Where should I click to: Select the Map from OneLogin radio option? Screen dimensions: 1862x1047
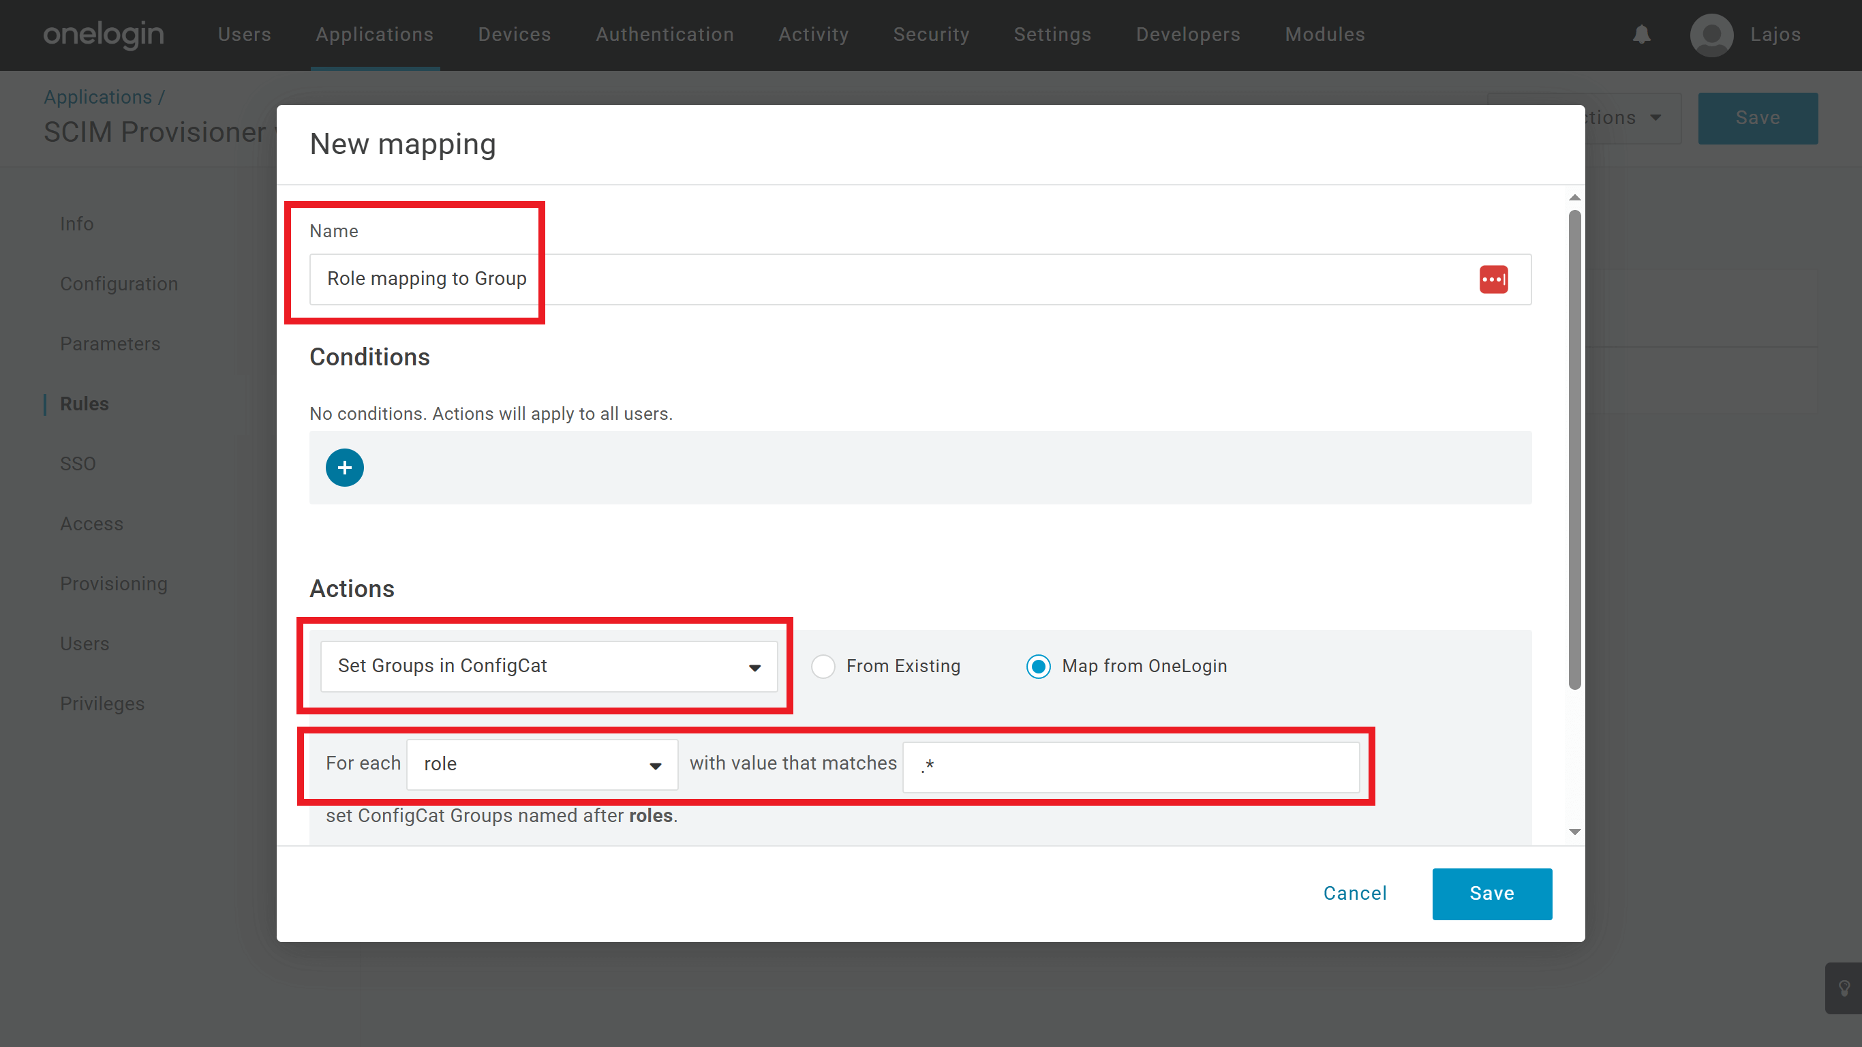[x=1038, y=666]
